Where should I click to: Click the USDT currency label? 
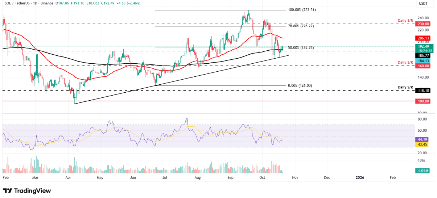422,4
